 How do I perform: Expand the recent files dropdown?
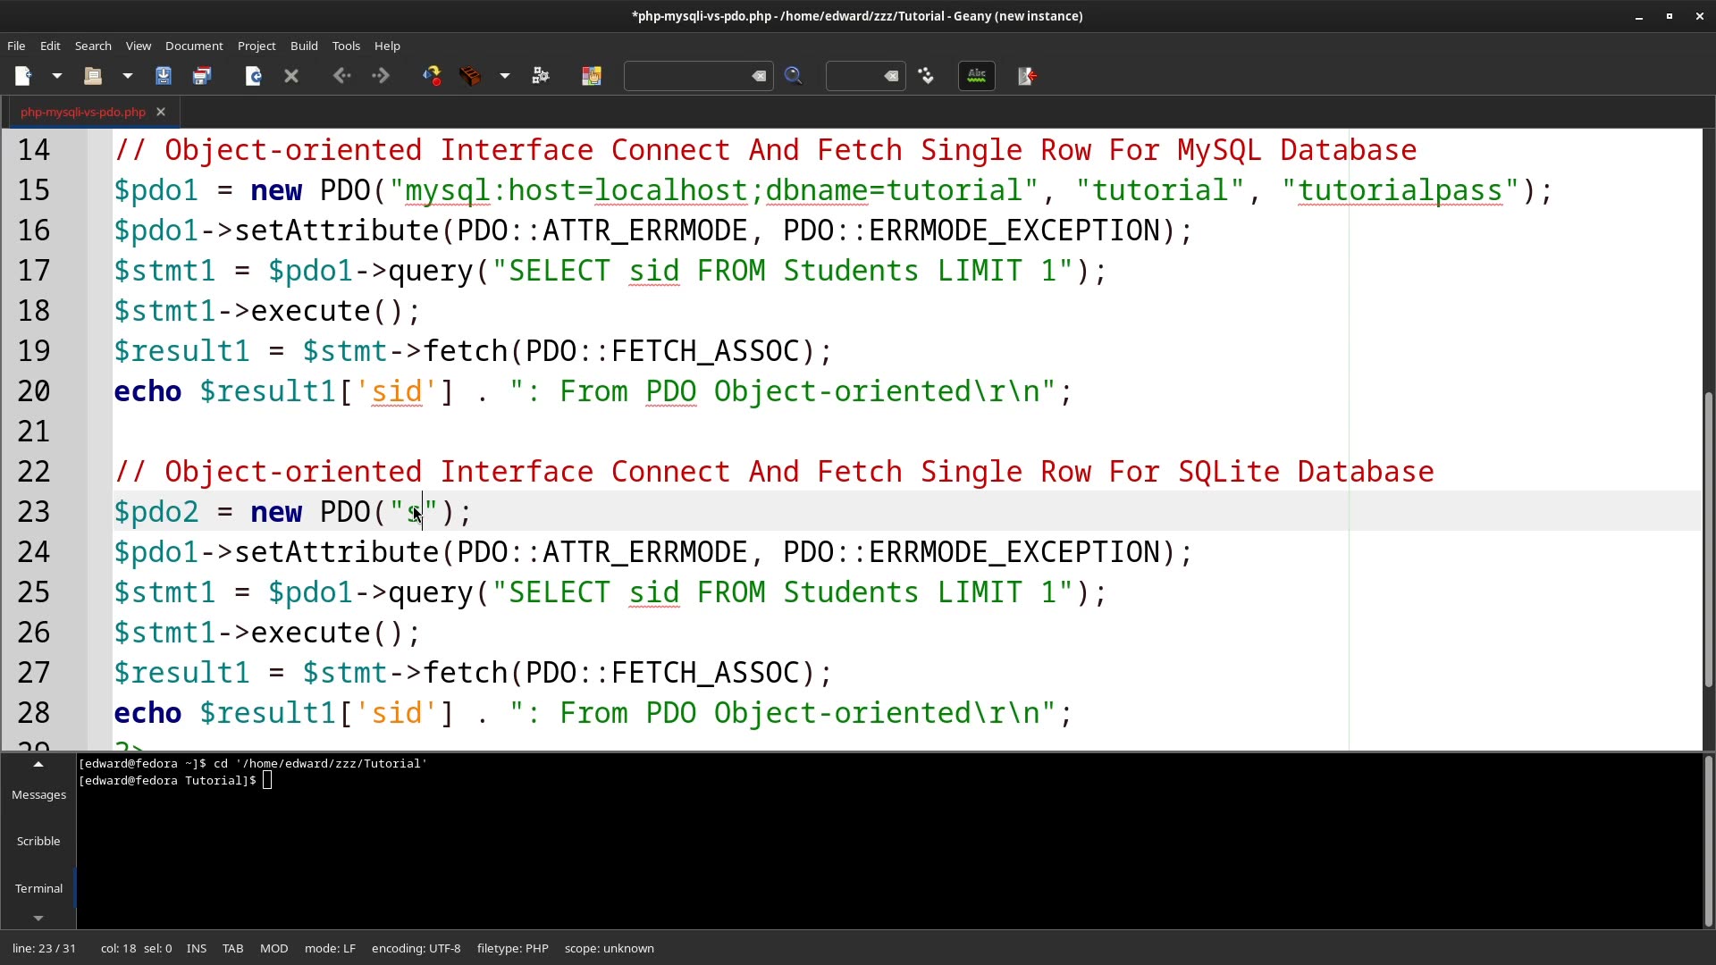click(x=127, y=76)
